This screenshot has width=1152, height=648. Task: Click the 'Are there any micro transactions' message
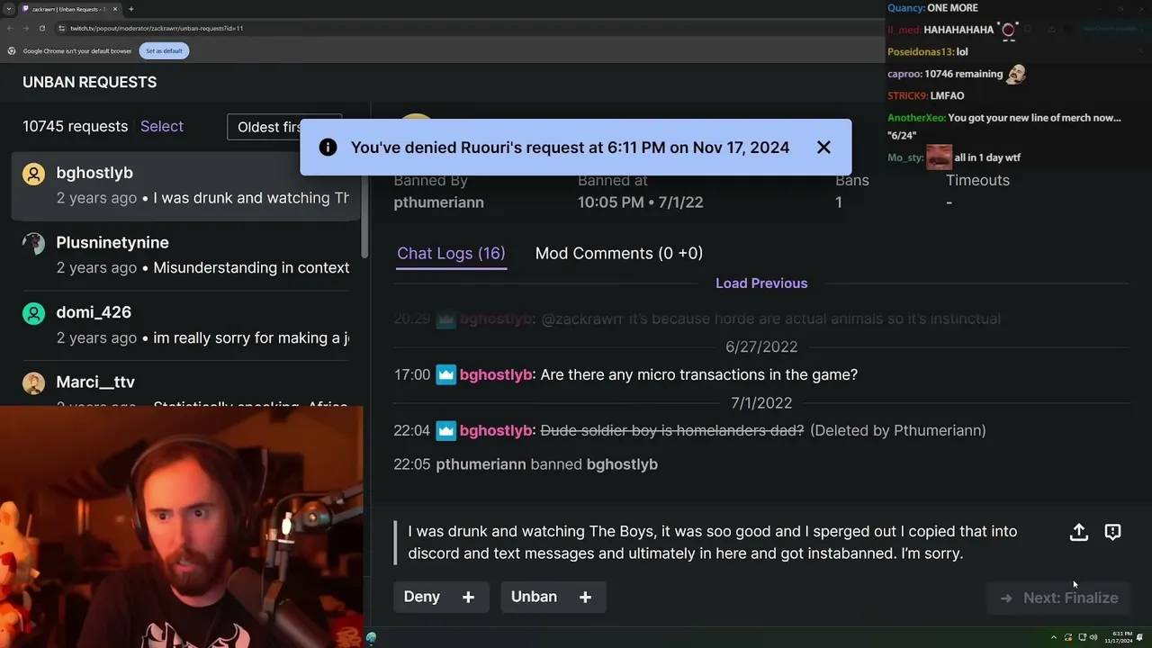coord(699,374)
